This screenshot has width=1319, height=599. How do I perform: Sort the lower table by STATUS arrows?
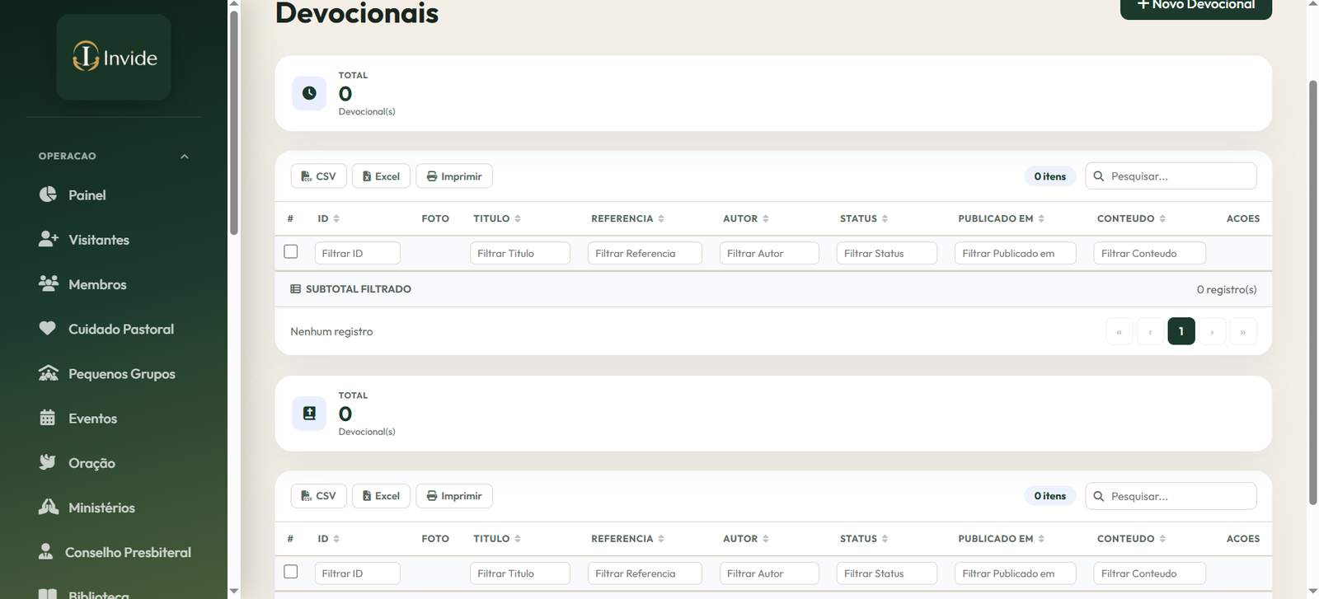tap(885, 539)
